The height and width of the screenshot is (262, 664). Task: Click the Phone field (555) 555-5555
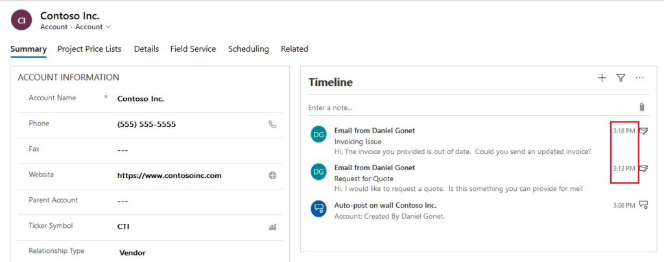[147, 124]
